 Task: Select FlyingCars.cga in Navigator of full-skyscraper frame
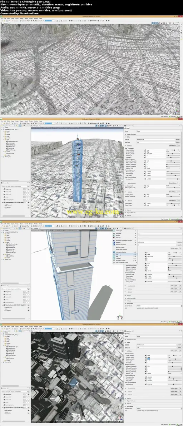point(11,150)
